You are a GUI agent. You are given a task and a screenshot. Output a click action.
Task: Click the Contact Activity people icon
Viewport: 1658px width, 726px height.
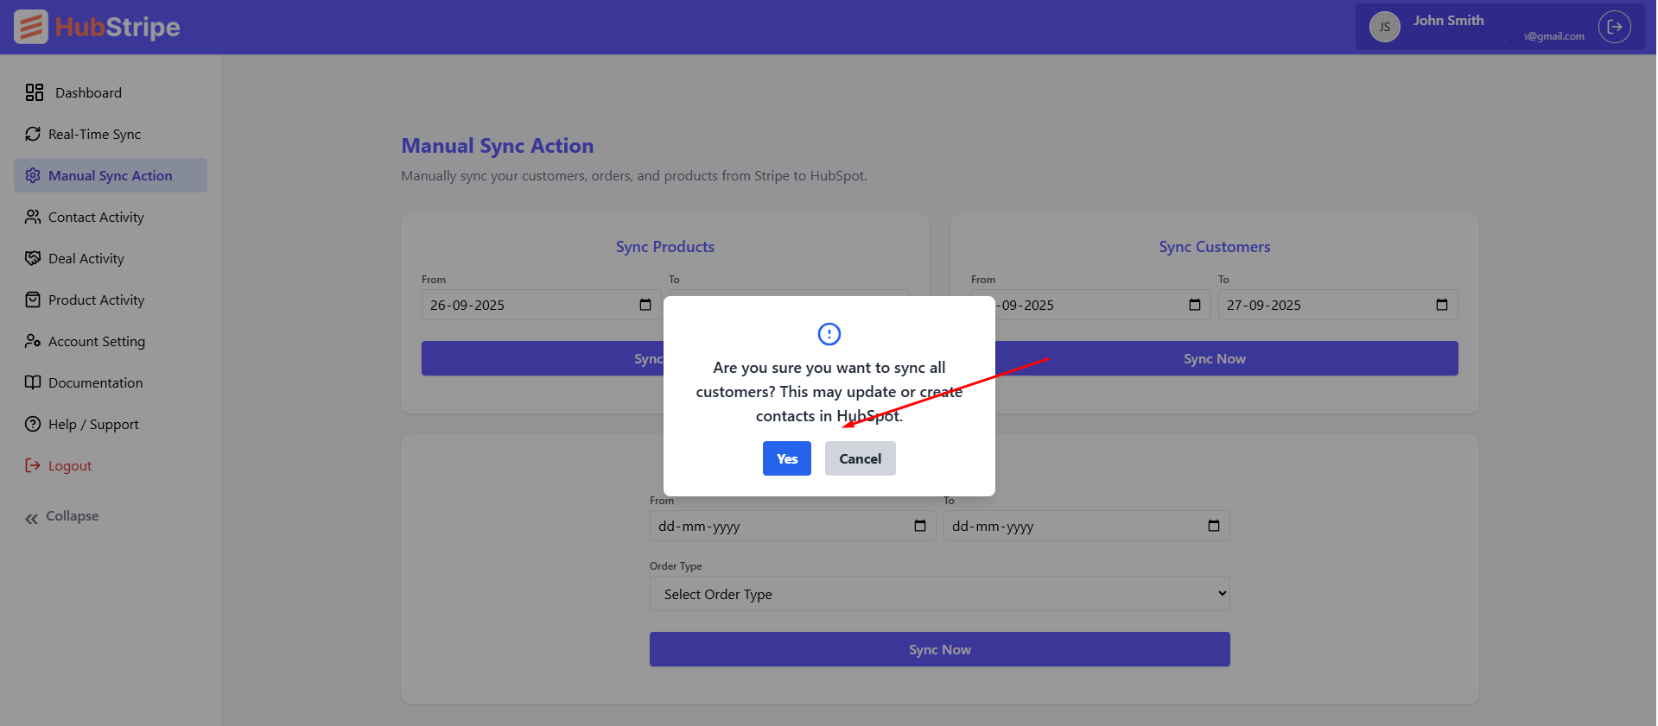coord(33,217)
